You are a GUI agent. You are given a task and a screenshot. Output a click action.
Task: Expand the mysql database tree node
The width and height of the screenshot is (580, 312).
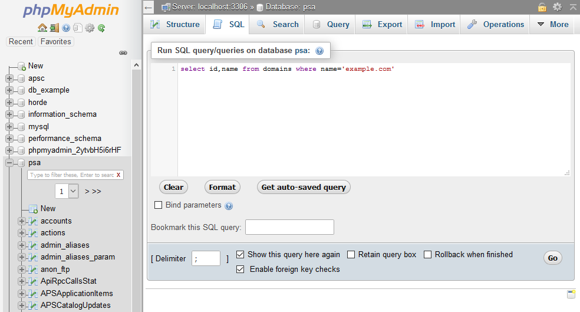click(x=9, y=126)
